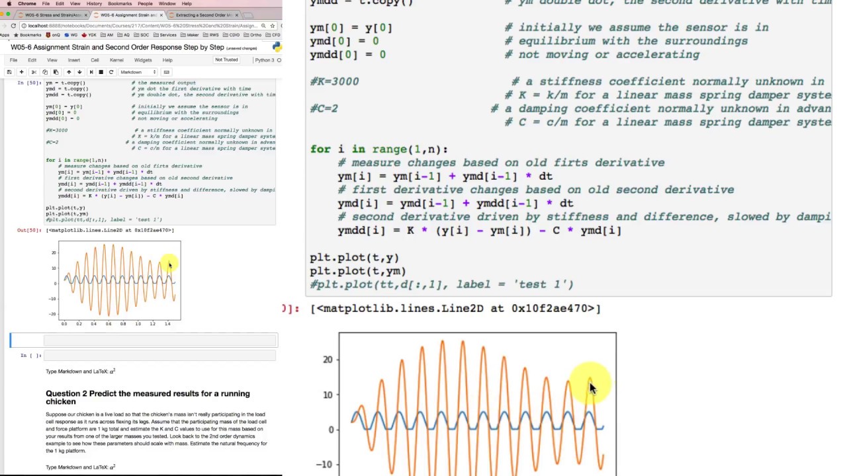
Task: Bookmark this page with the star icon
Action: 272,26
